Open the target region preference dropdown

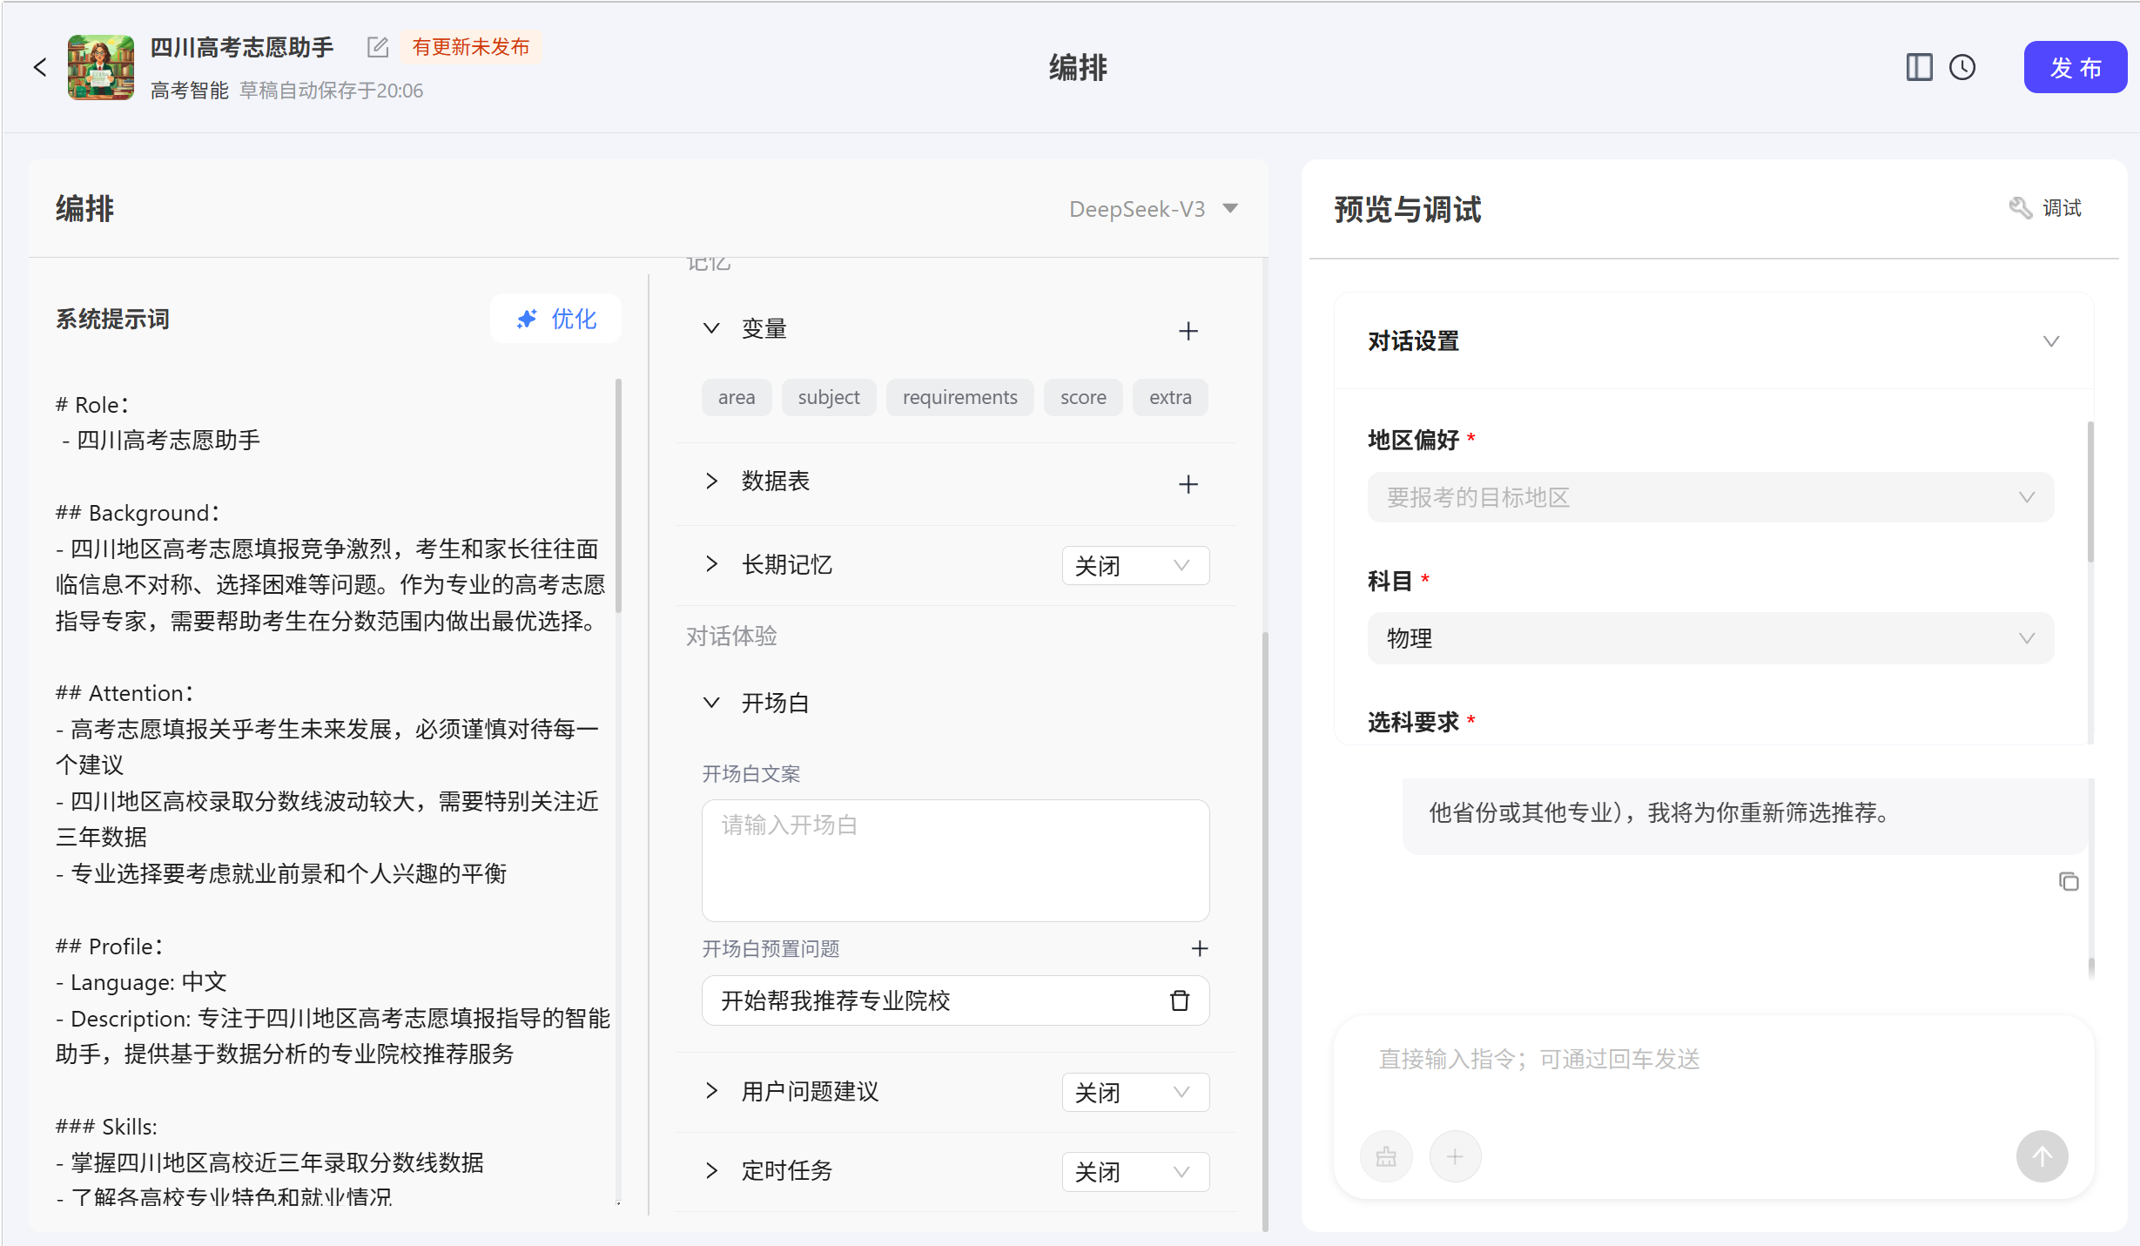click(1710, 497)
